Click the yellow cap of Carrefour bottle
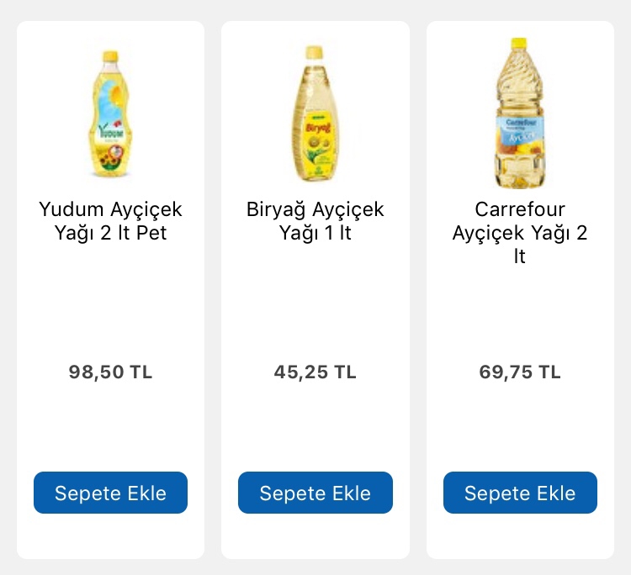 click(x=519, y=42)
